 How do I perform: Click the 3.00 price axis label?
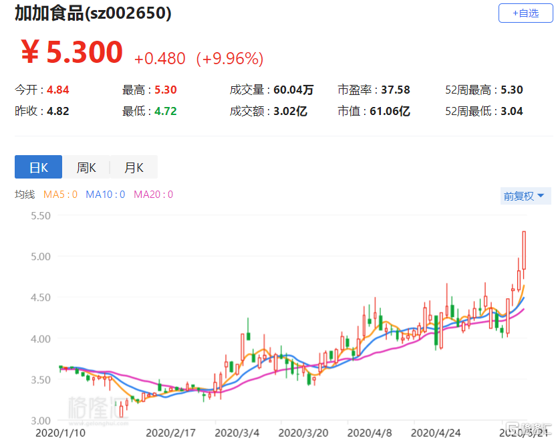[41, 421]
